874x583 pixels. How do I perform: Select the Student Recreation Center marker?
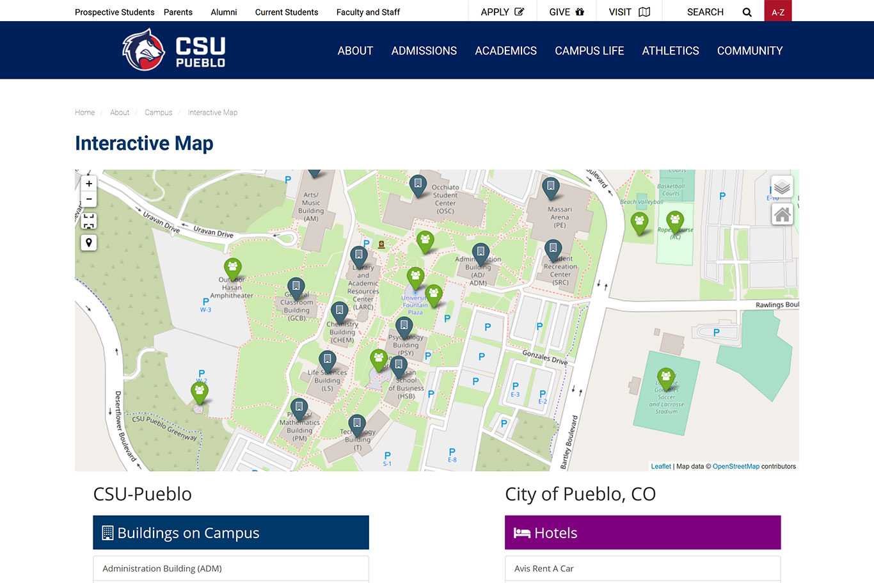pos(553,250)
